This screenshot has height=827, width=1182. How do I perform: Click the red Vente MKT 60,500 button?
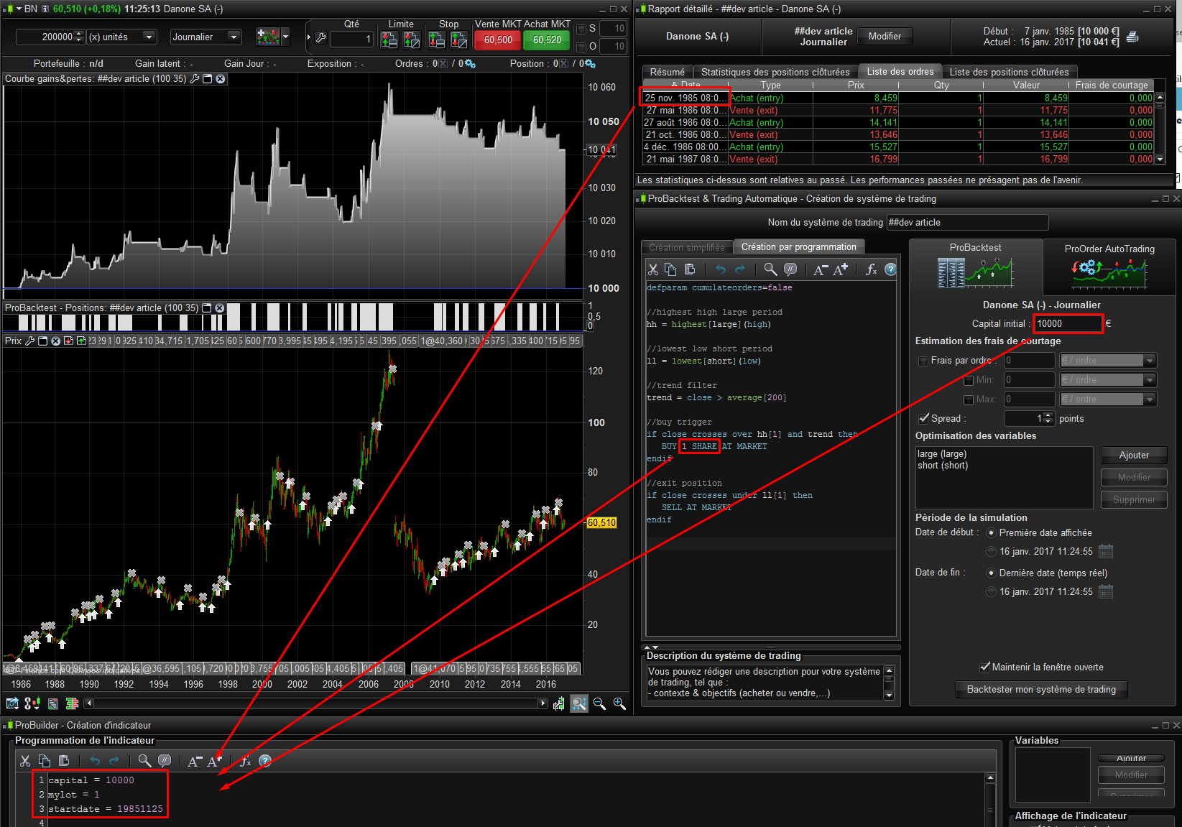pos(498,40)
